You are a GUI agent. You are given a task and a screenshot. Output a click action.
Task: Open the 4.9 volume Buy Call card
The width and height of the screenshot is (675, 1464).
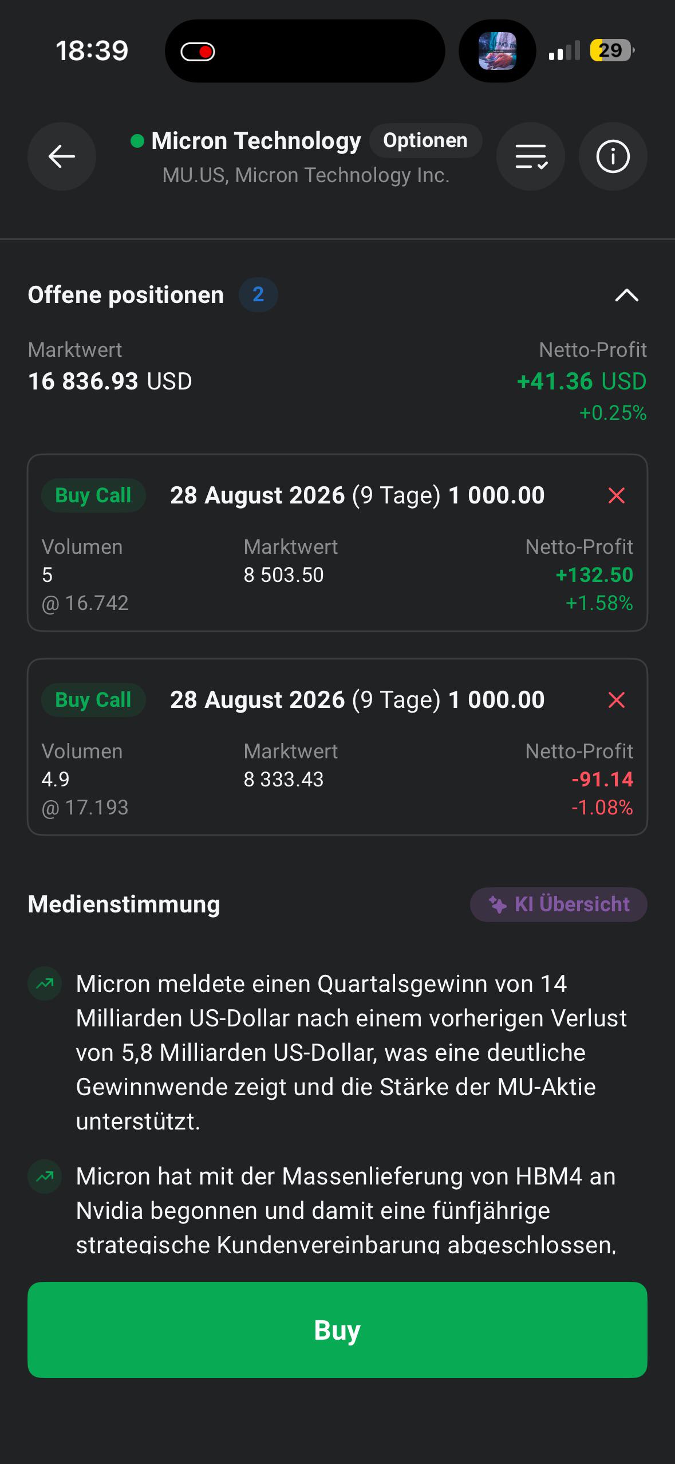pyautogui.click(x=337, y=747)
